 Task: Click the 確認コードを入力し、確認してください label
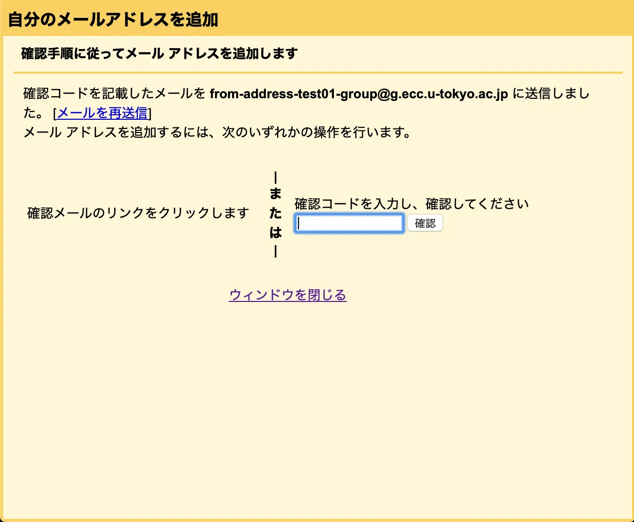pos(411,204)
